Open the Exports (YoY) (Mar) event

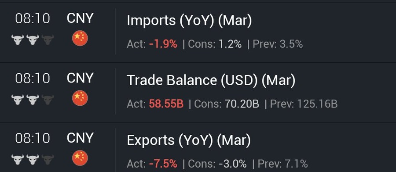click(189, 140)
